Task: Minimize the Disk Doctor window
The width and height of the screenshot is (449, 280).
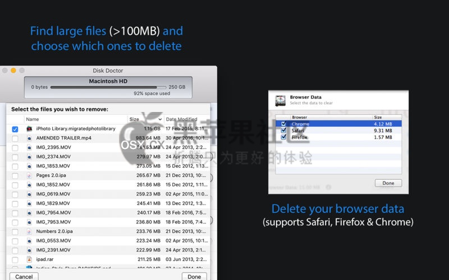Action: click(13, 71)
